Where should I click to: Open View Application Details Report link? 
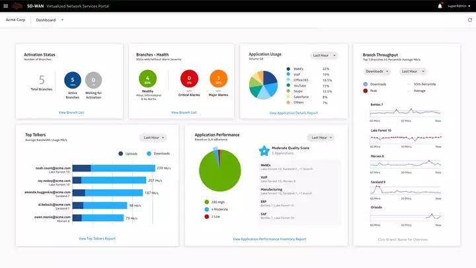(294, 113)
